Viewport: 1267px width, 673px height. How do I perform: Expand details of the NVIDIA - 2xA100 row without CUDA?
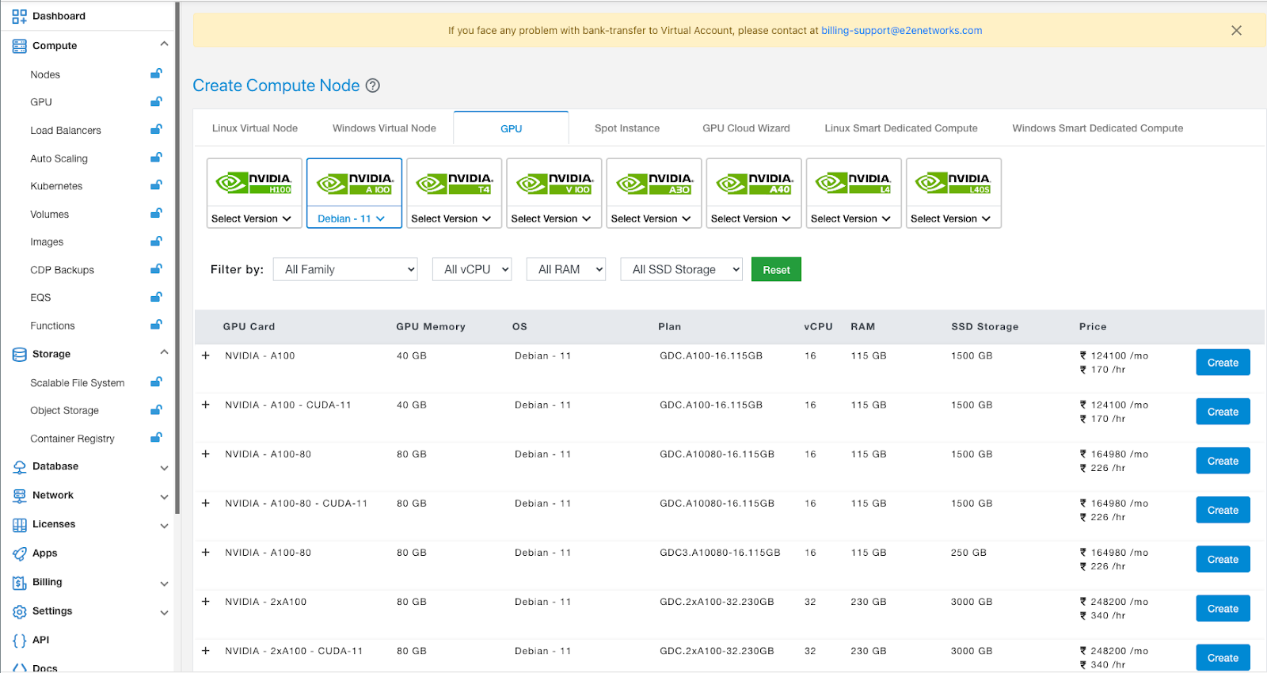point(206,602)
